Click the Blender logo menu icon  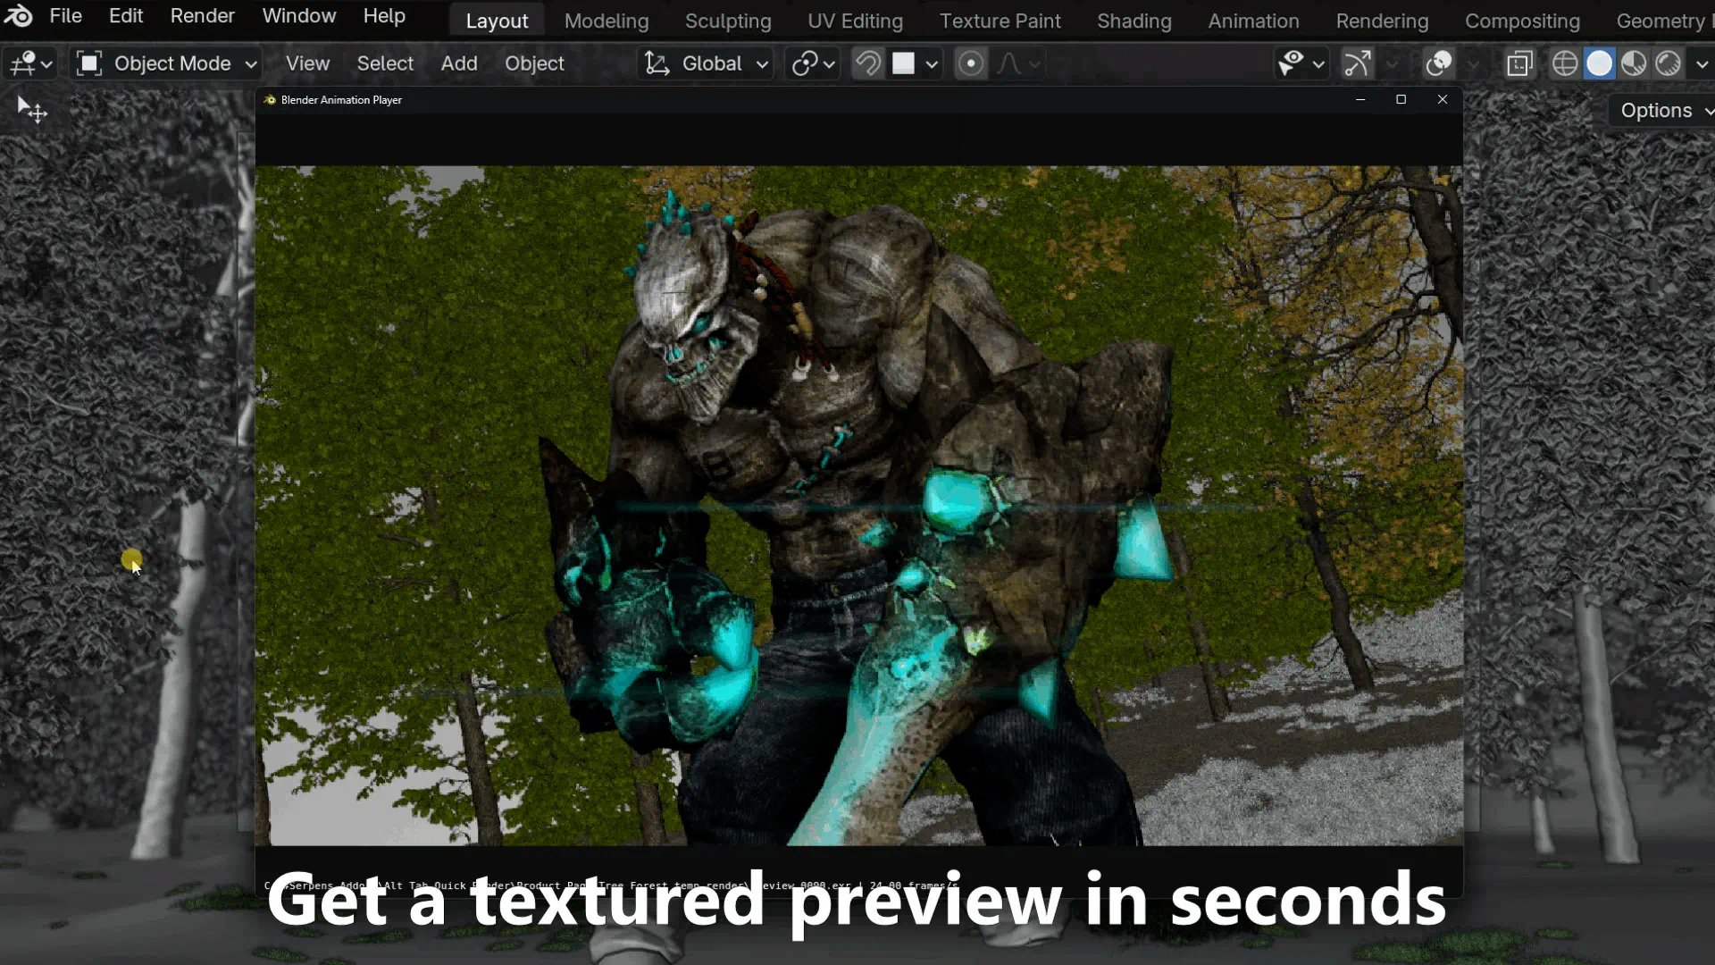pos(18,15)
